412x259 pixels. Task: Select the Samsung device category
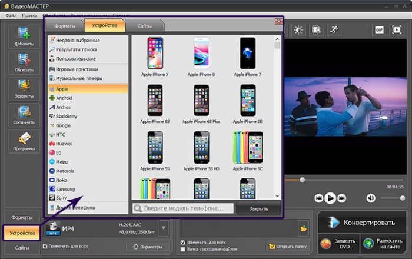click(x=88, y=189)
